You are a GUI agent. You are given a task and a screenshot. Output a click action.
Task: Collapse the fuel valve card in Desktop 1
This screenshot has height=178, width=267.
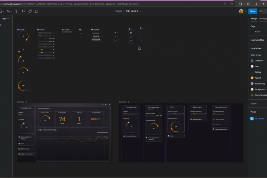19,108
